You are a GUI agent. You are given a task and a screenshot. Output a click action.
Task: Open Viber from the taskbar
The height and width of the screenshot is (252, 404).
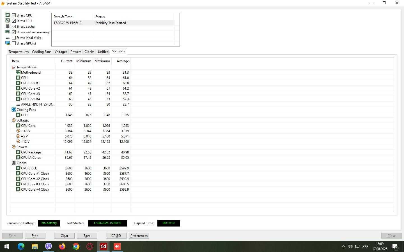[49, 246]
